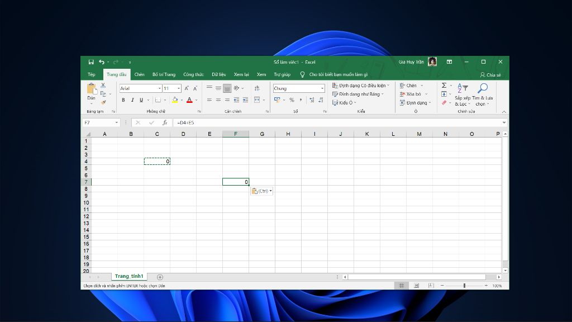Viewport: 572px width, 322px height.
Task: Click the Orientation angled text icon
Action: (236, 88)
